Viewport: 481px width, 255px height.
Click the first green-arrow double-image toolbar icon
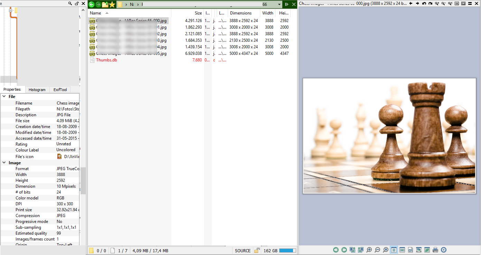pos(352,250)
